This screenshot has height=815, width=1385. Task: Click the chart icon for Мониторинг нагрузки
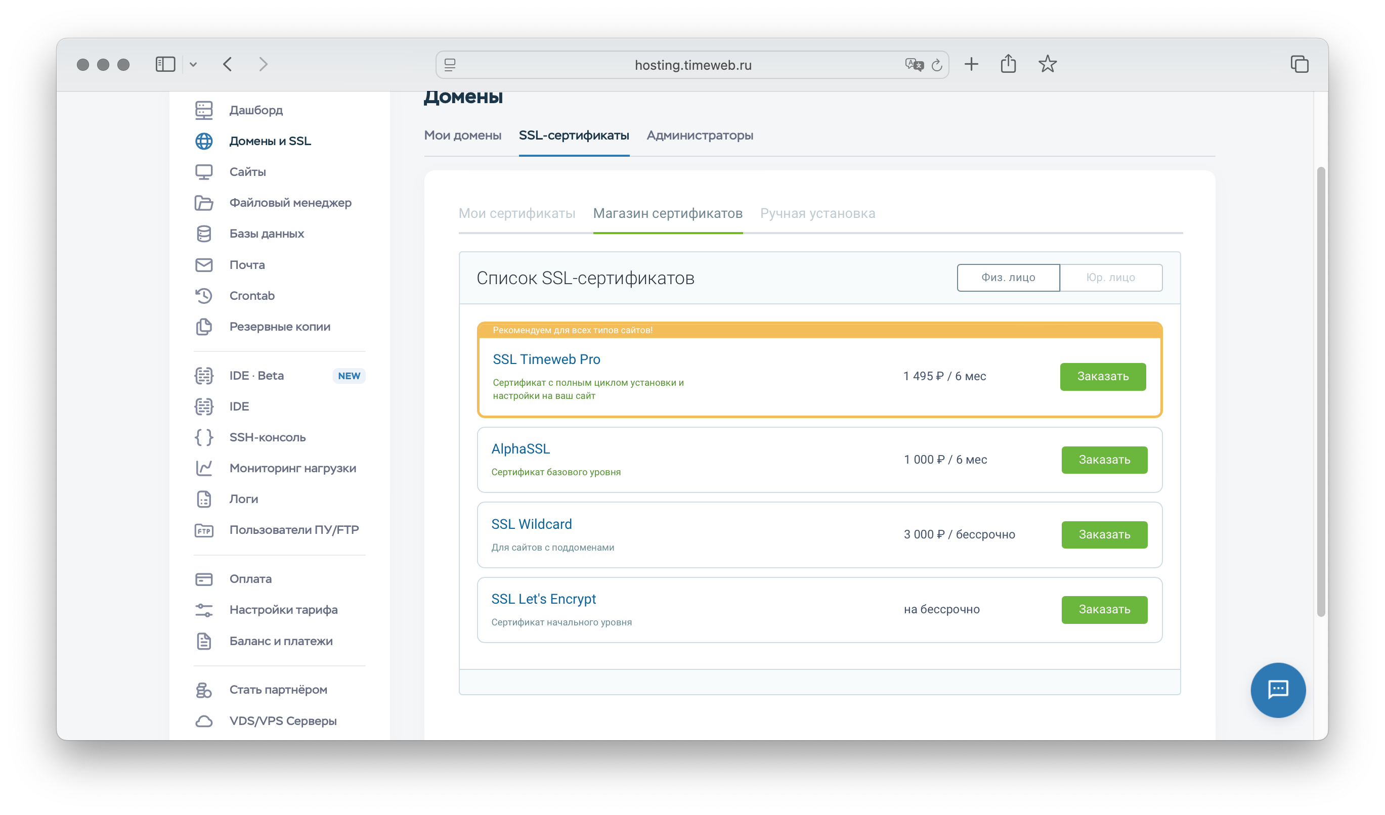(204, 468)
